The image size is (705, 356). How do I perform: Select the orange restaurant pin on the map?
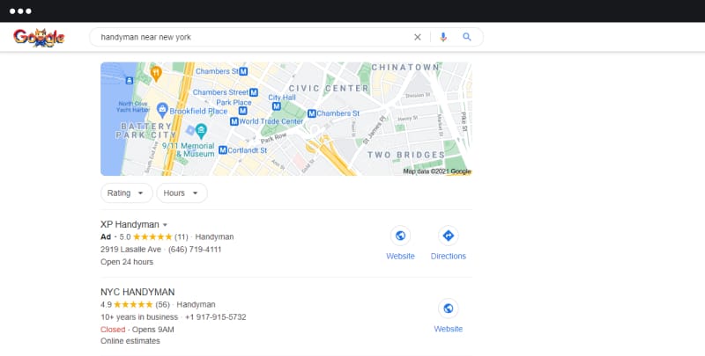click(x=156, y=73)
